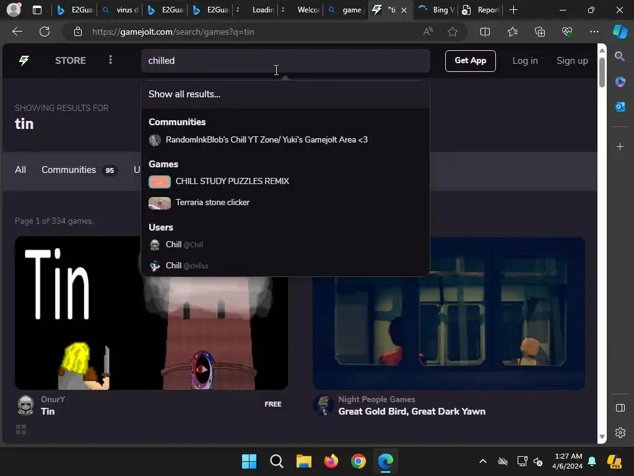Open sidebar settings gear icon
The width and height of the screenshot is (634, 476).
620,433
